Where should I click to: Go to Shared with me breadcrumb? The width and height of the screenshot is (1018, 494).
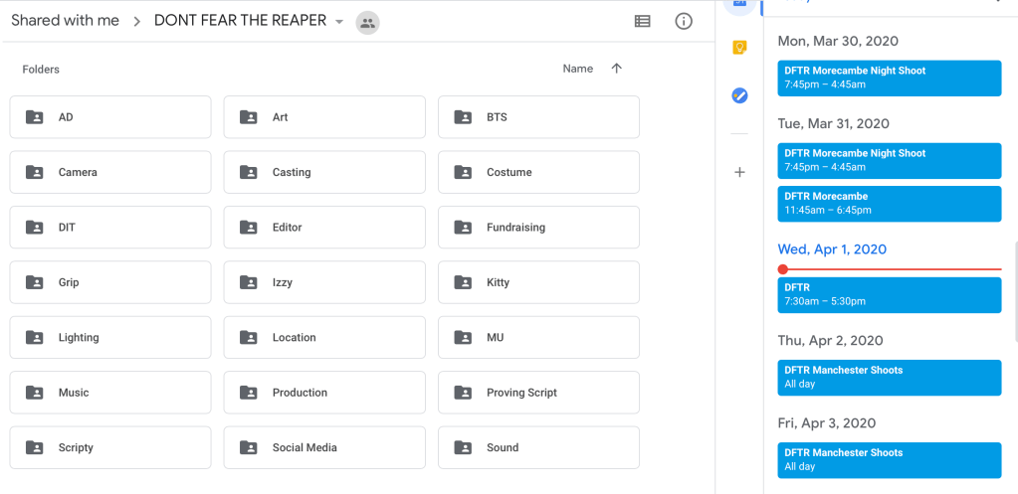65,21
